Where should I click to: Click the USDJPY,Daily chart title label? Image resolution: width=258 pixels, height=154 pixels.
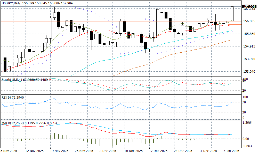click(11, 2)
